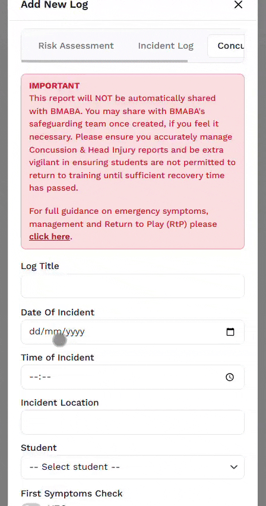The width and height of the screenshot is (266, 506).
Task: Click the horizontal scrollbar beneath the tabs
Action: [104, 61]
